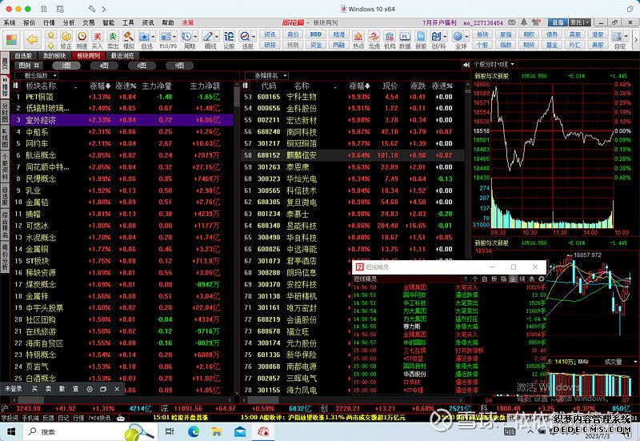Viewport: 640px width, 441px height.
Task: Open the 模拟 gavel icon
Action: tap(129, 39)
